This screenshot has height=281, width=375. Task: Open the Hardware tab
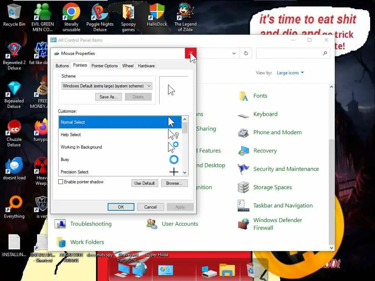146,66
